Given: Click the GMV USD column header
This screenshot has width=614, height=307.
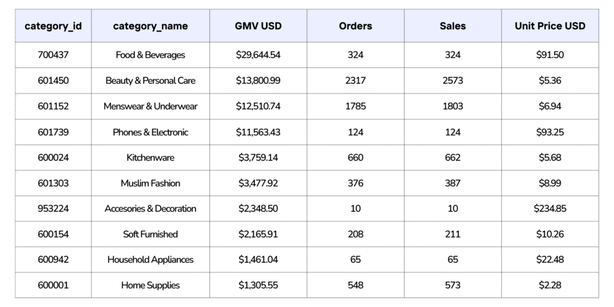Looking at the screenshot, I should (258, 26).
